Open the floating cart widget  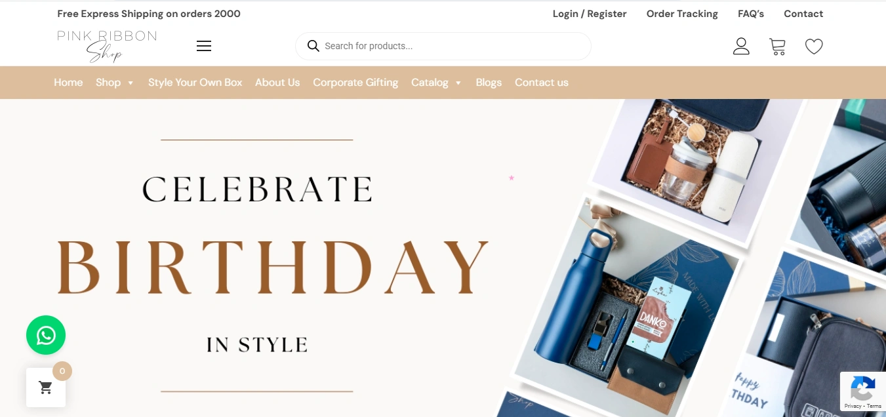46,387
